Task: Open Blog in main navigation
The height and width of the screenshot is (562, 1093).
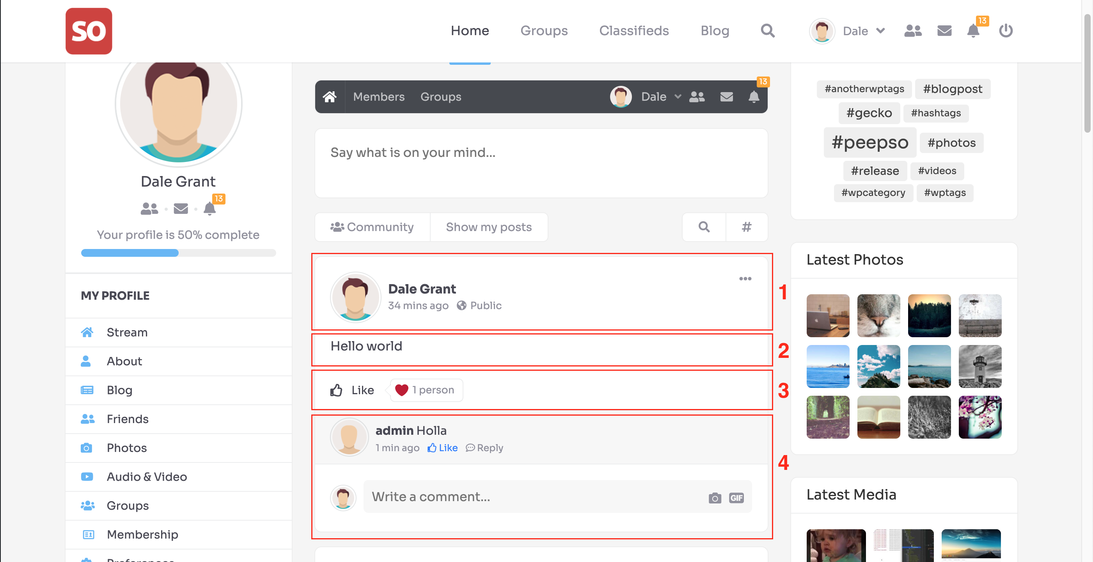Action: [715, 30]
